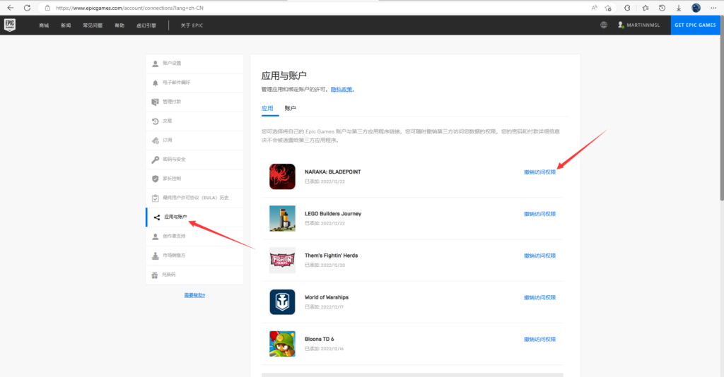Revoke access for Bloons TD 6
The width and height of the screenshot is (724, 377).
[539, 340]
